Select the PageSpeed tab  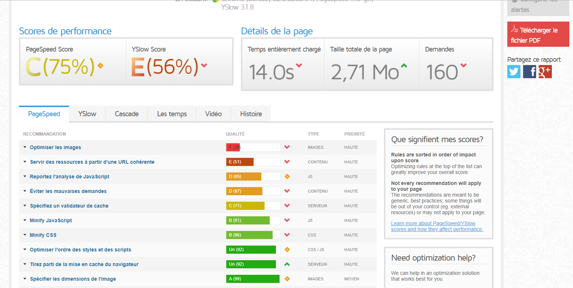[x=44, y=114]
